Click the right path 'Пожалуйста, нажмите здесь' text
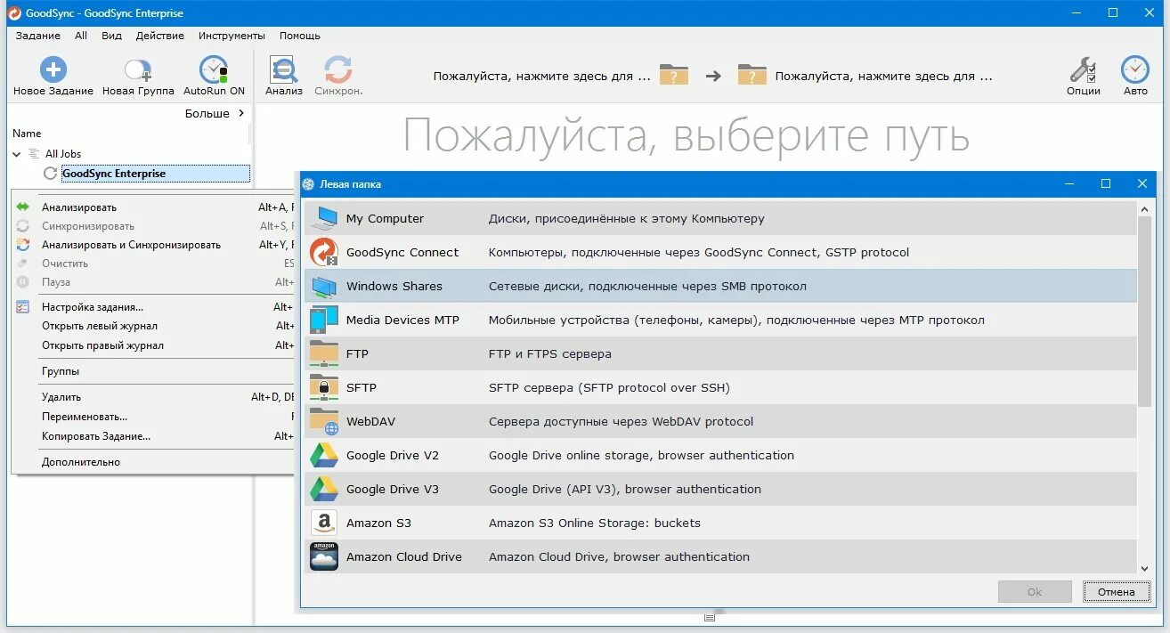 (883, 77)
